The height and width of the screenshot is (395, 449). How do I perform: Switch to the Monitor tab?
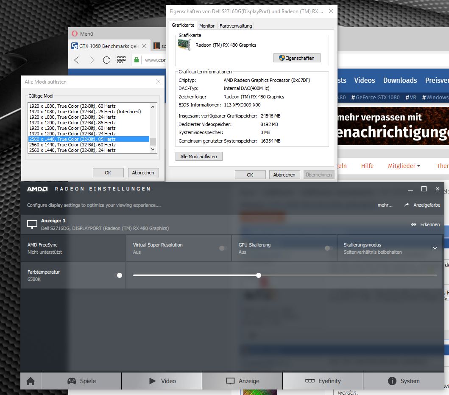[207, 26]
